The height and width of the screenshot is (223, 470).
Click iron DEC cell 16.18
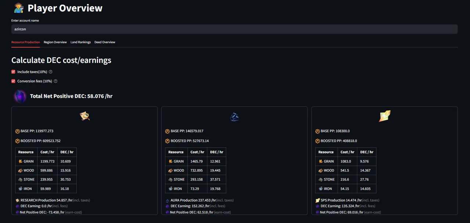click(x=67, y=189)
